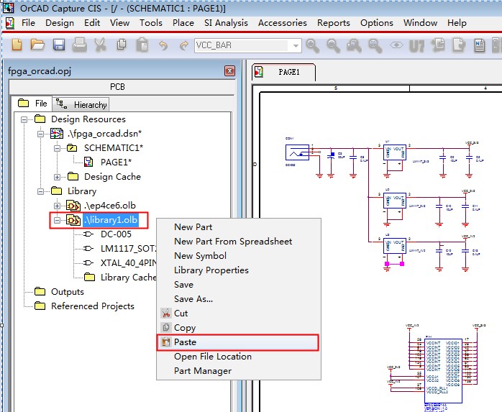Screen dimensions: 502x412
Task: Open the VCC_BAR part dropdown arrow
Action: (296, 46)
